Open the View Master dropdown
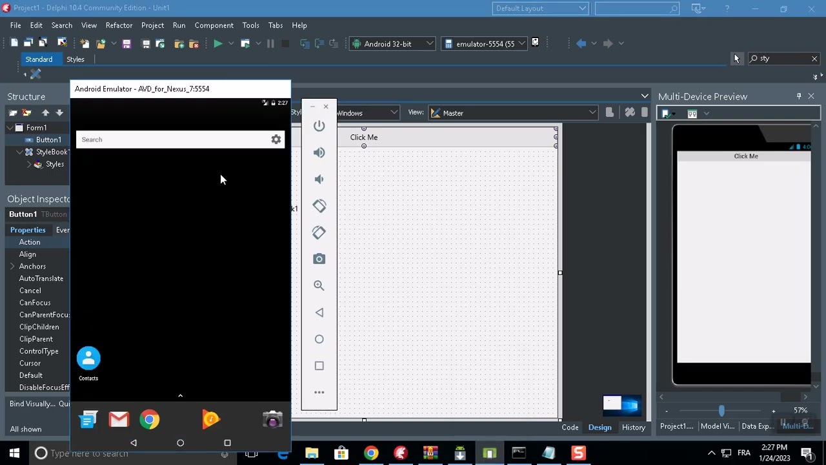 pos(513,113)
